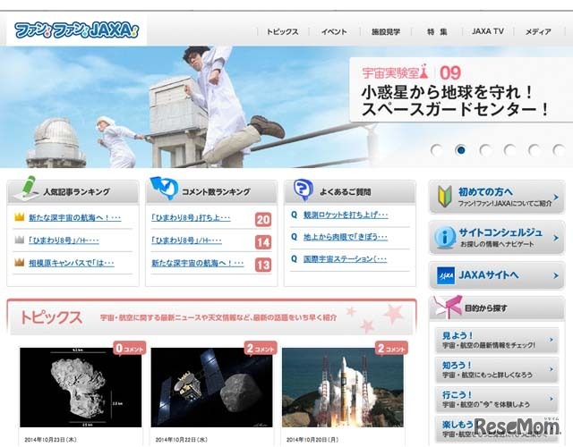
Task: Open 観測ロケットを打ち上げ… FAQ link
Action: pos(346,215)
